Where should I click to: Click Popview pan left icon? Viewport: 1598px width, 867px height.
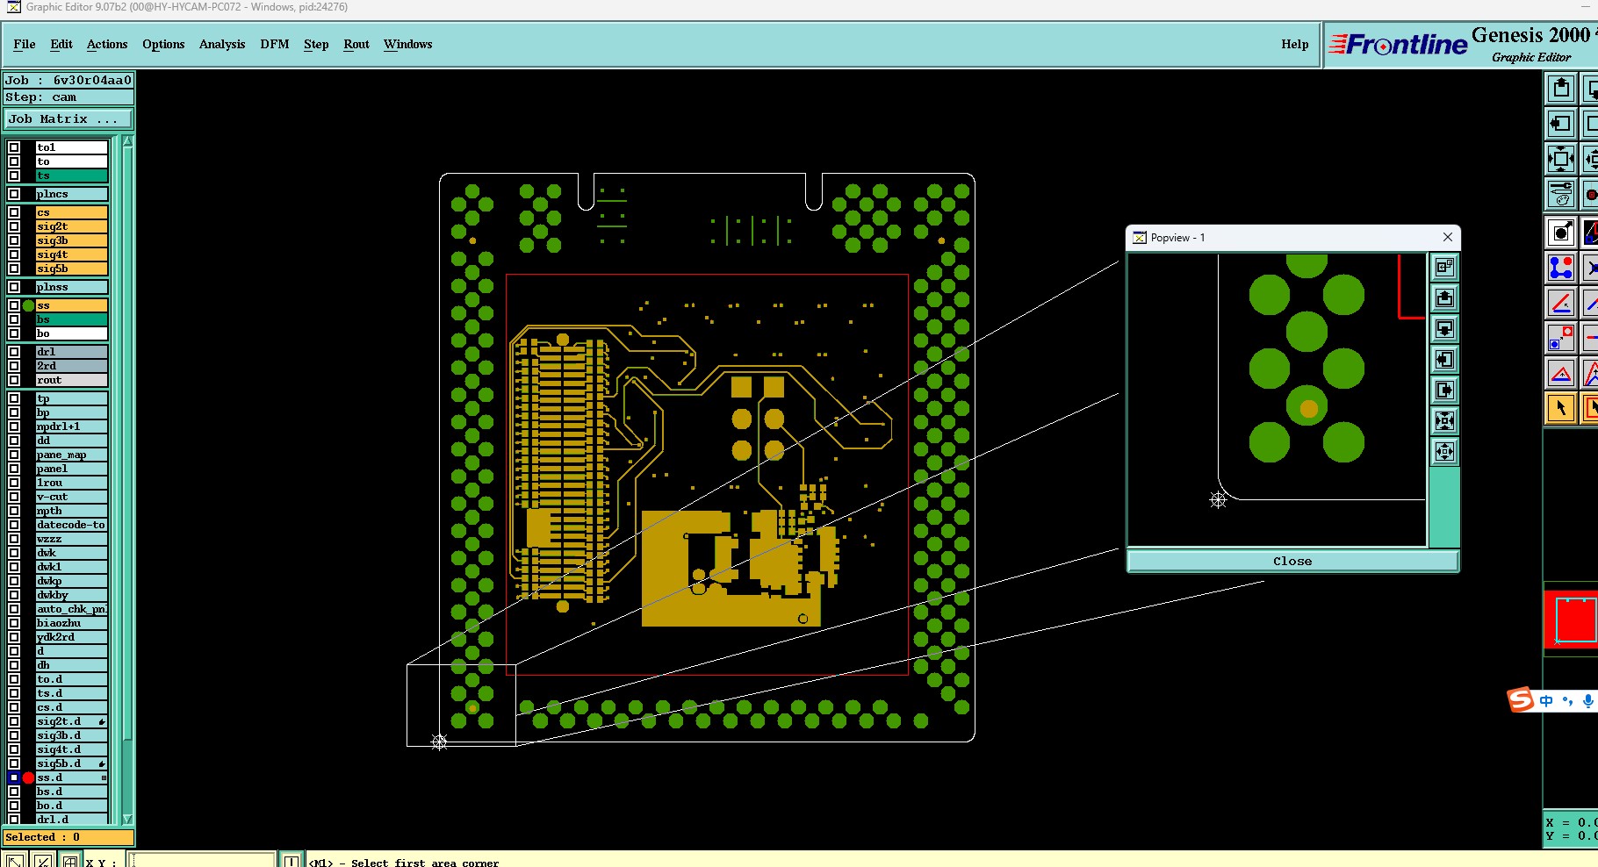tap(1444, 359)
